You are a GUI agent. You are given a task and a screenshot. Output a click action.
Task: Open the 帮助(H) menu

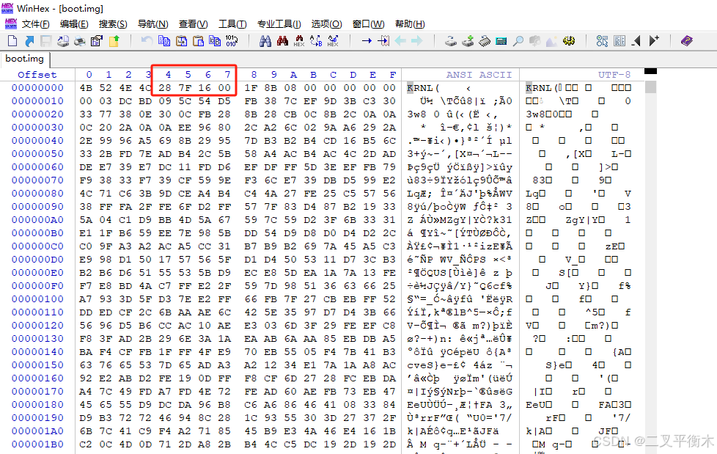[x=410, y=24]
